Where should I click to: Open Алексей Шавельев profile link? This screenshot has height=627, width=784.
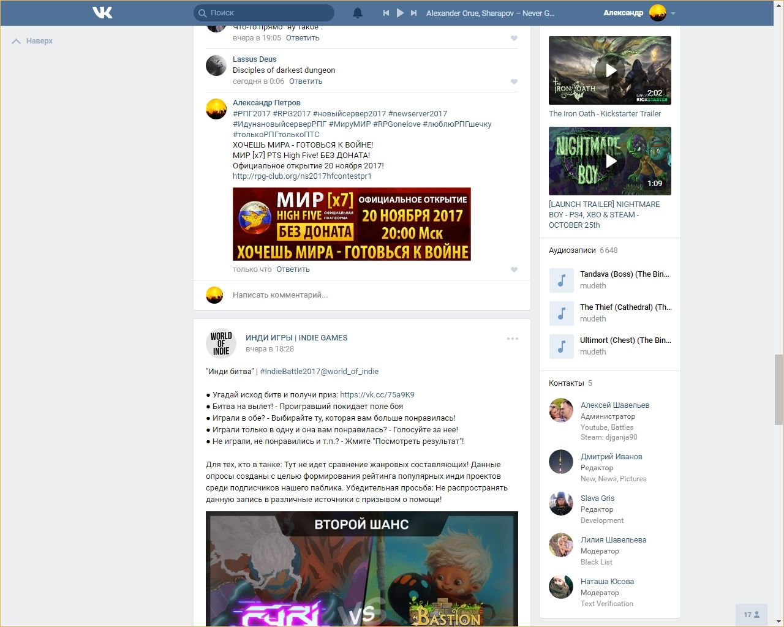[615, 405]
